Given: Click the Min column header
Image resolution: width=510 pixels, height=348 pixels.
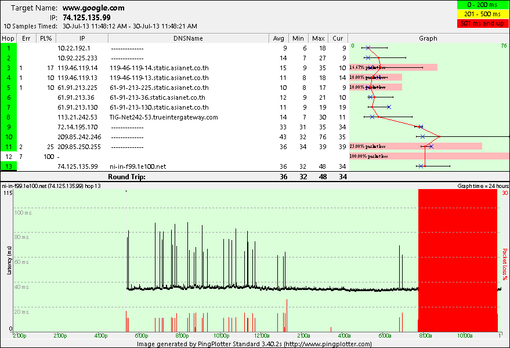Looking at the screenshot, I should pos(298,38).
